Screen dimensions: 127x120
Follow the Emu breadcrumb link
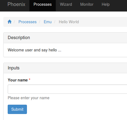[48, 22]
